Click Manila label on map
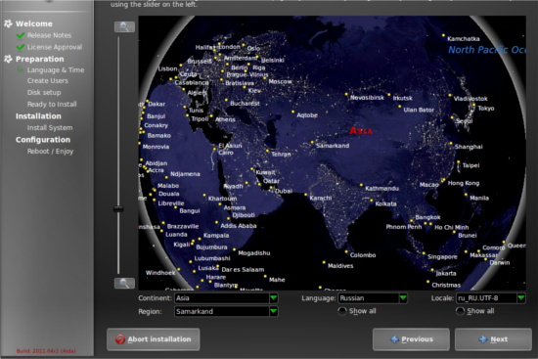This screenshot has width=538, height=359. coord(479,198)
